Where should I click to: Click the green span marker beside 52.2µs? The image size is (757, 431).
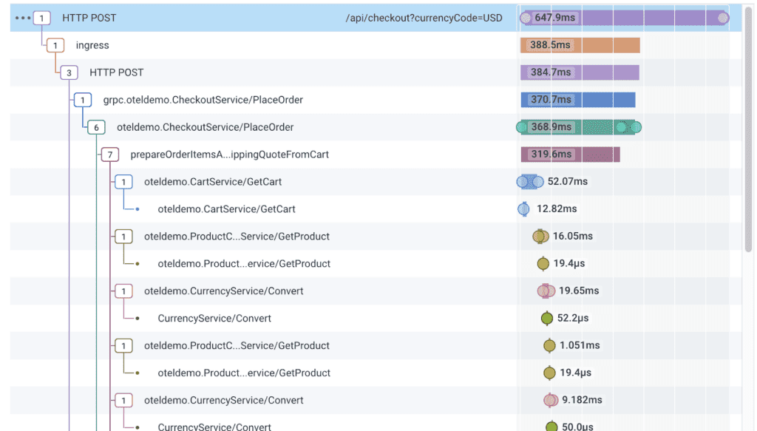point(547,319)
